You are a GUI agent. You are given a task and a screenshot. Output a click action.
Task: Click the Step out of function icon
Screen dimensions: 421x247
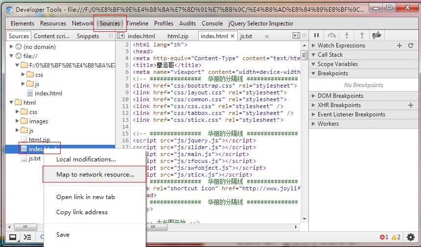[x=362, y=35]
